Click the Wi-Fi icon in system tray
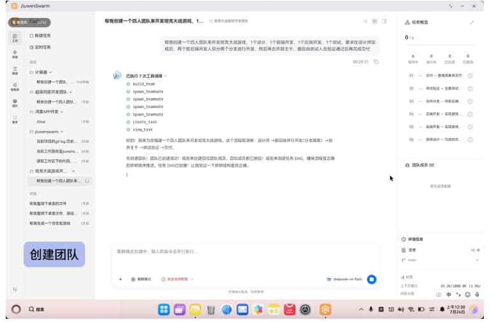This screenshot has width=494, height=322. coord(411,309)
